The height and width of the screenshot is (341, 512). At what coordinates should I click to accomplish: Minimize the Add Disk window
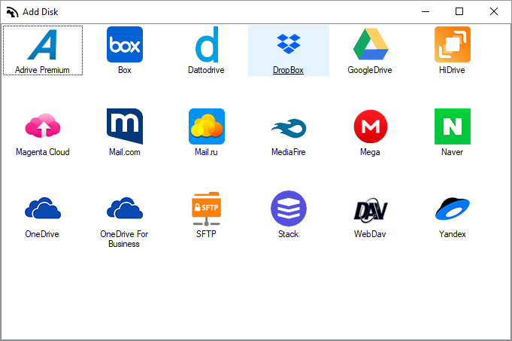pos(426,12)
